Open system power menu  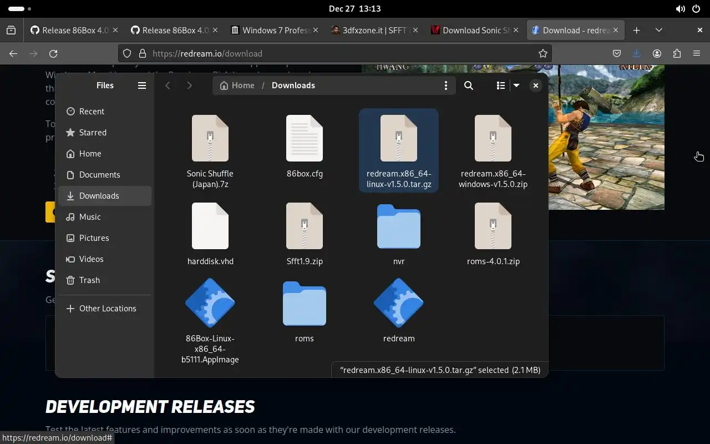pyautogui.click(x=696, y=9)
